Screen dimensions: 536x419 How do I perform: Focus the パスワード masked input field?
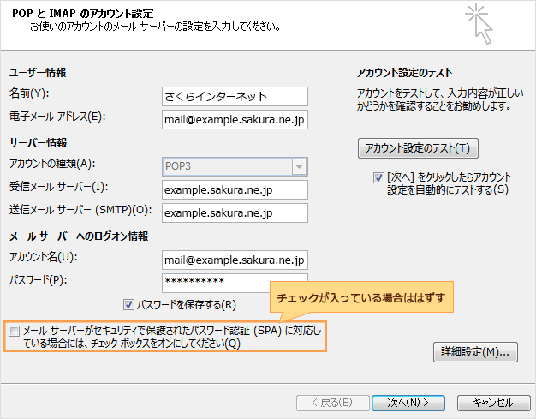pos(234,282)
